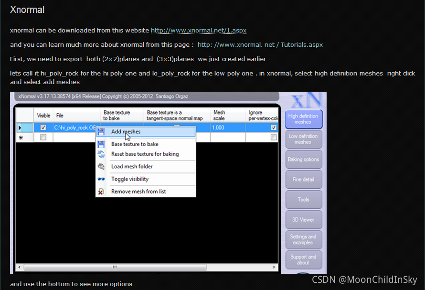Choose Reset base texture for baking
425x290 pixels.
pyautogui.click(x=146, y=154)
